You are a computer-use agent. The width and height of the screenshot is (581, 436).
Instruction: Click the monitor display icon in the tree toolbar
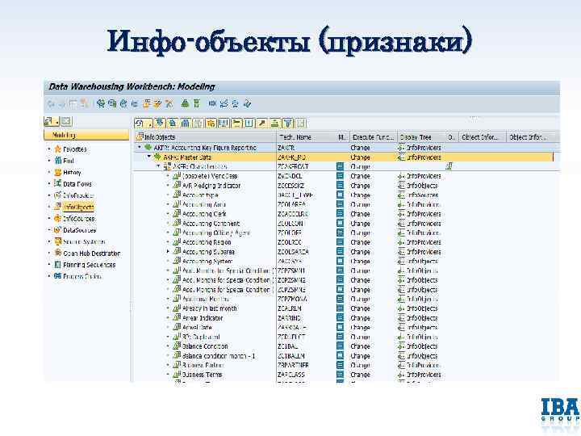[x=224, y=123]
